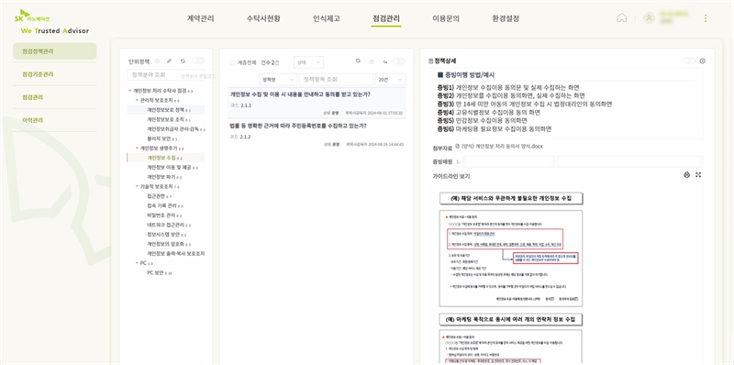
Task: Click the 정책항목 조회 search field
Action: 336,80
